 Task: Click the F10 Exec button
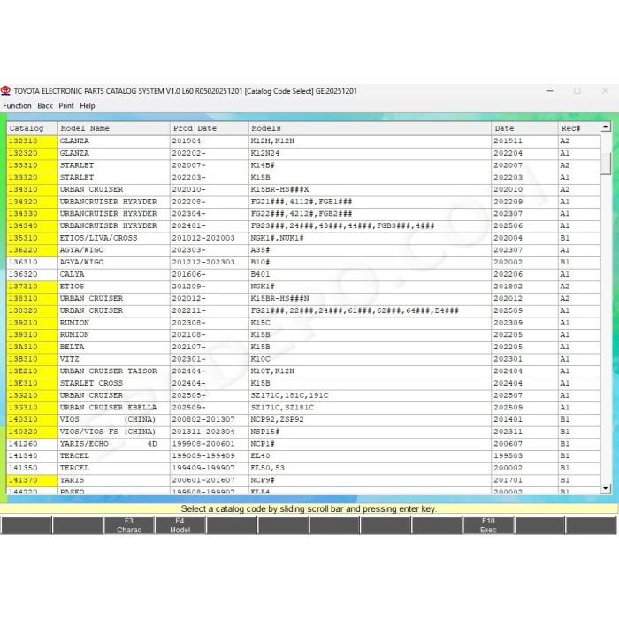click(x=488, y=525)
